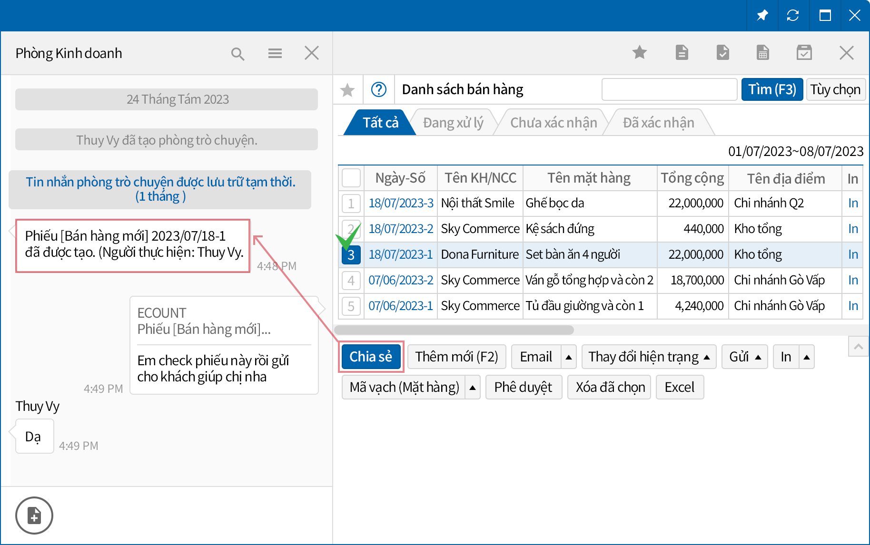Open sales slip link 18/07/2023-1

400,255
